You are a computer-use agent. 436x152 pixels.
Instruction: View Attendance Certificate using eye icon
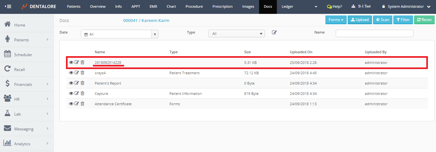pos(71,104)
